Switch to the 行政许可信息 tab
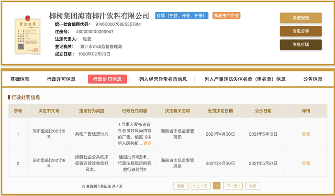 61,79
